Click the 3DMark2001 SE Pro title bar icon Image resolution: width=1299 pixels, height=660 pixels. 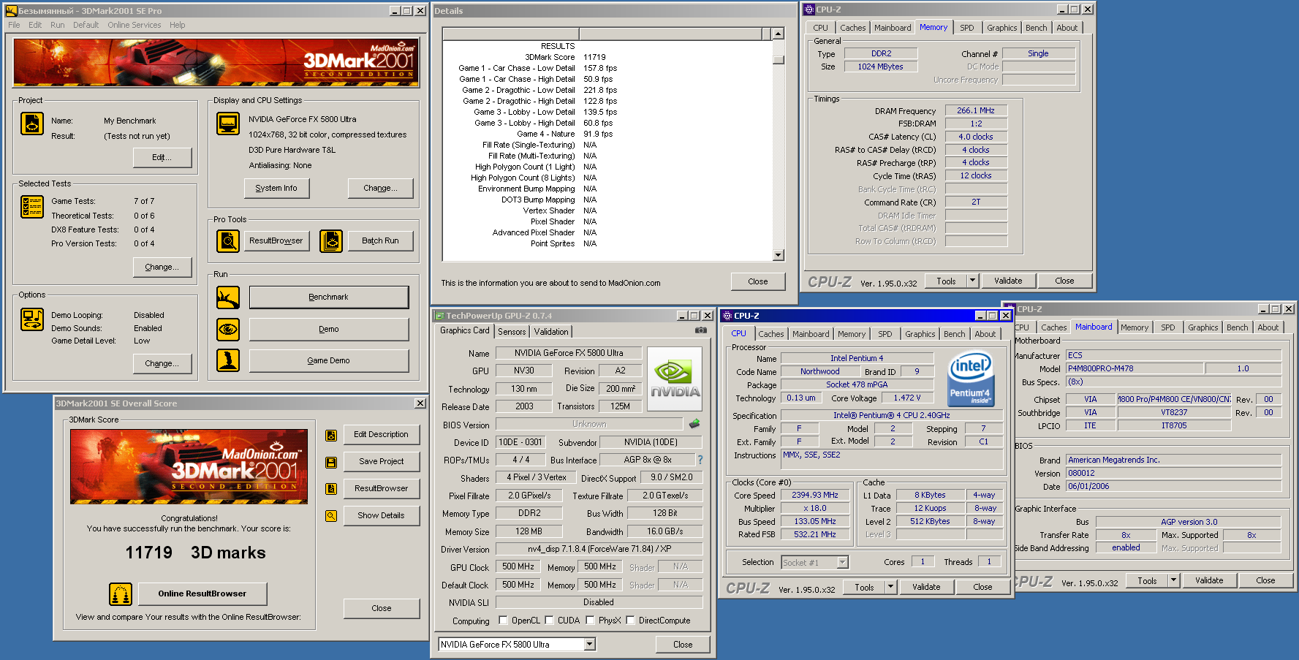point(11,11)
